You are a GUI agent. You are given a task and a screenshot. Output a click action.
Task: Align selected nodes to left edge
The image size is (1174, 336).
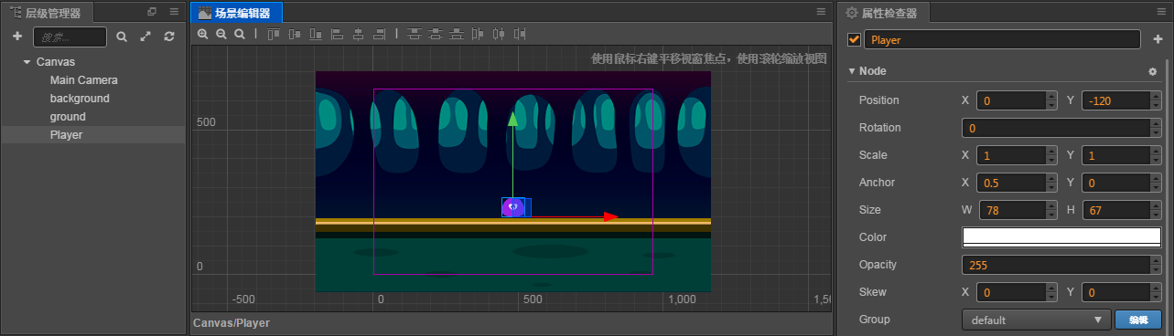pyautogui.click(x=337, y=34)
